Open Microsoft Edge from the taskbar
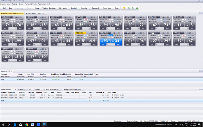This screenshot has width=203, height=127. (x=15, y=124)
